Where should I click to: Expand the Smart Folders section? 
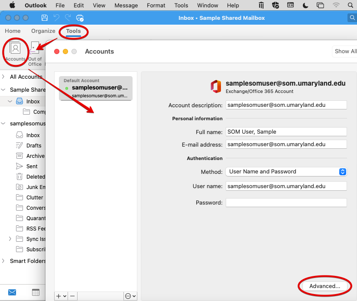pyautogui.click(x=4, y=261)
